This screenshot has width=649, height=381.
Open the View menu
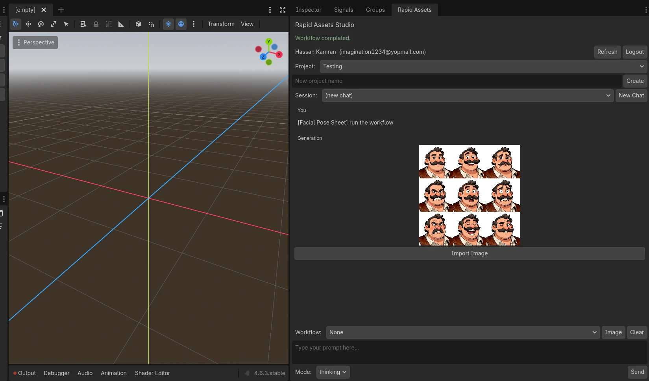click(247, 24)
